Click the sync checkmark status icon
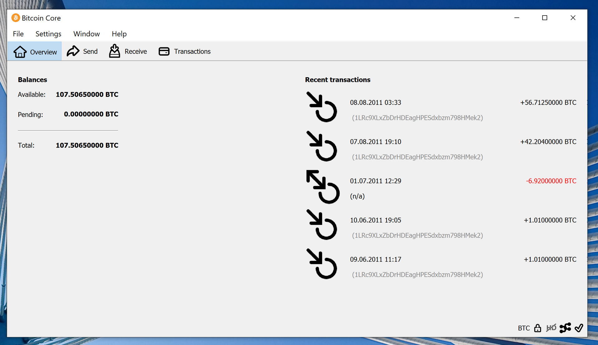 coord(579,328)
